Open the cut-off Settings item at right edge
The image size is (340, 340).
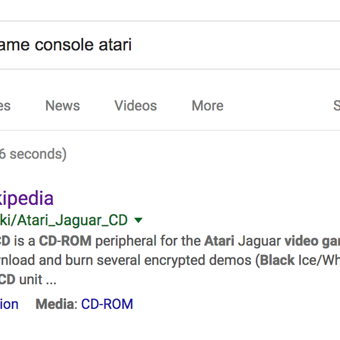(337, 106)
